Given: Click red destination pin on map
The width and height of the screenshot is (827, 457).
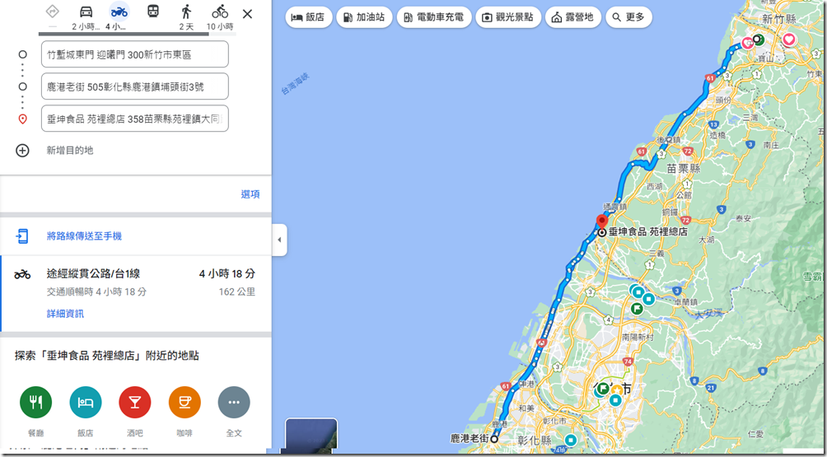Looking at the screenshot, I should 602,222.
